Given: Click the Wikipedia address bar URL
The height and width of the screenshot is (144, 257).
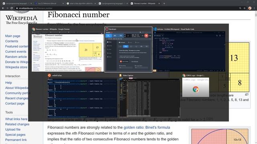Looking at the screenshot, I should 36,8.
